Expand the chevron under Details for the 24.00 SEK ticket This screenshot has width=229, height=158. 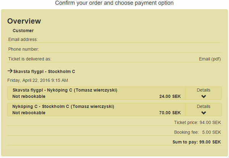click(x=203, y=97)
